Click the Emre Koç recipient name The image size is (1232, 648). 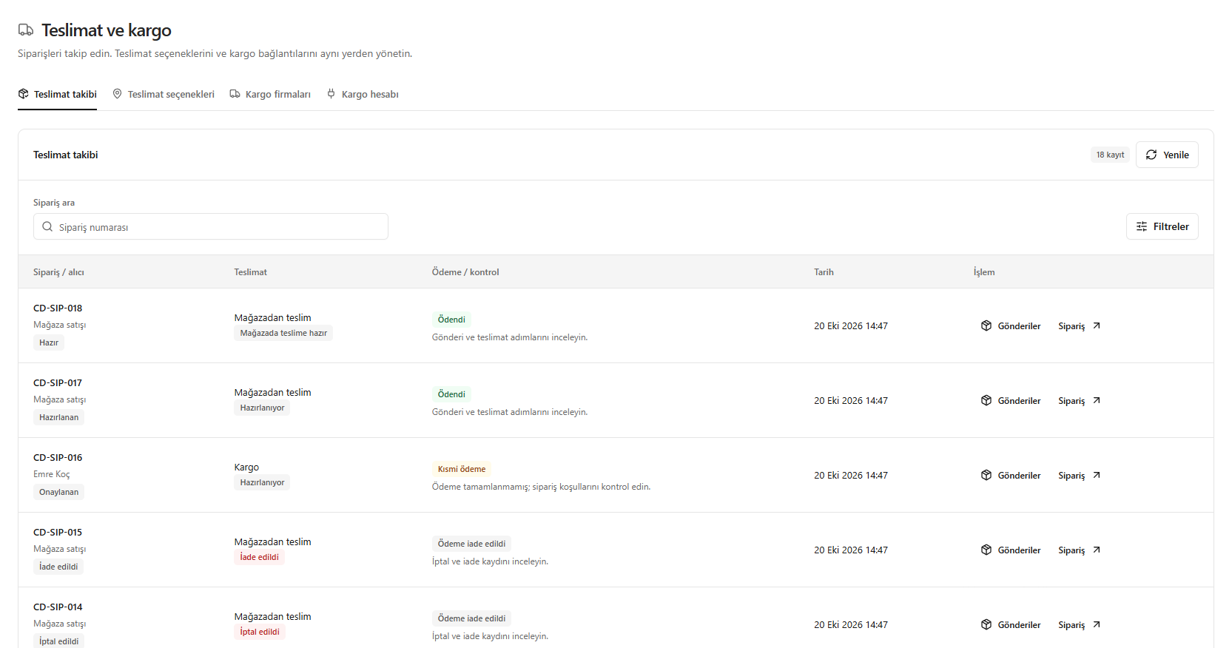coord(52,474)
